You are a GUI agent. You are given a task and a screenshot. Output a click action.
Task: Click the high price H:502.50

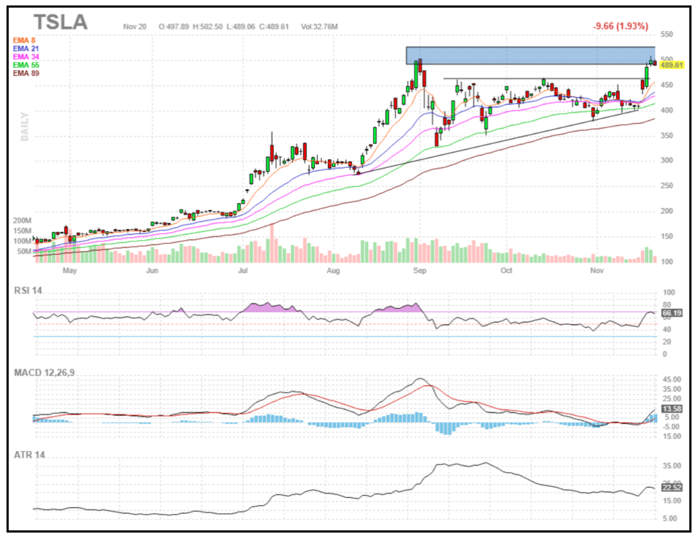pyautogui.click(x=207, y=27)
